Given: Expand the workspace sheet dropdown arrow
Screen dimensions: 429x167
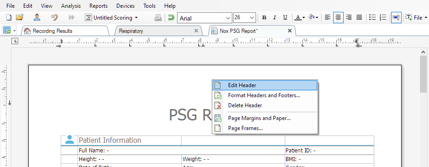Looking at the screenshot, I should coord(15,31).
